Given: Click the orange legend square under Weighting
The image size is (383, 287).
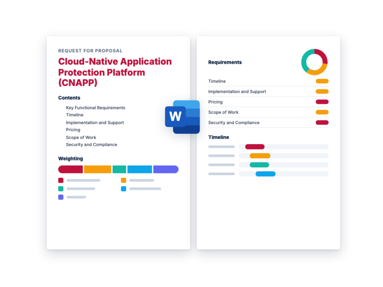Looking at the screenshot, I should pyautogui.click(x=123, y=180).
